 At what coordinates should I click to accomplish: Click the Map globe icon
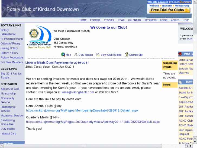(63, 55)
